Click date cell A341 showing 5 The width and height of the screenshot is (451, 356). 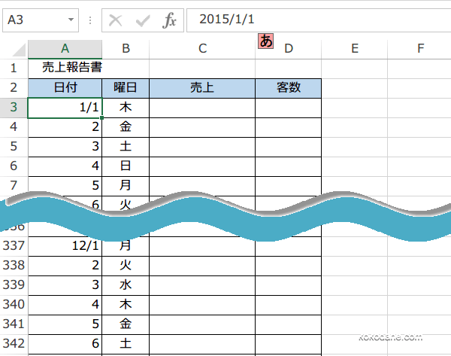65,324
